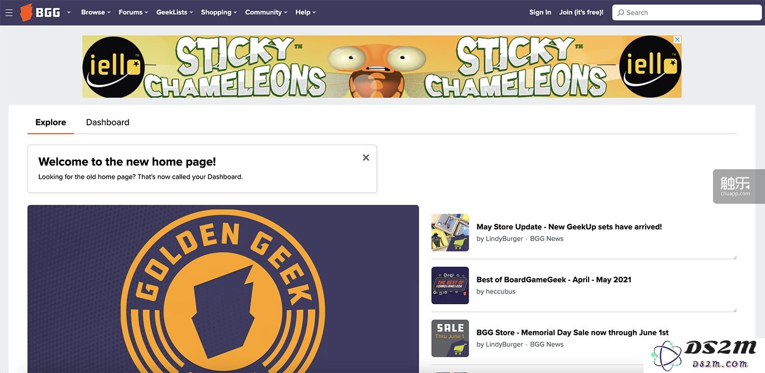765x373 pixels.
Task: Click the Sign In link
Action: [540, 12]
